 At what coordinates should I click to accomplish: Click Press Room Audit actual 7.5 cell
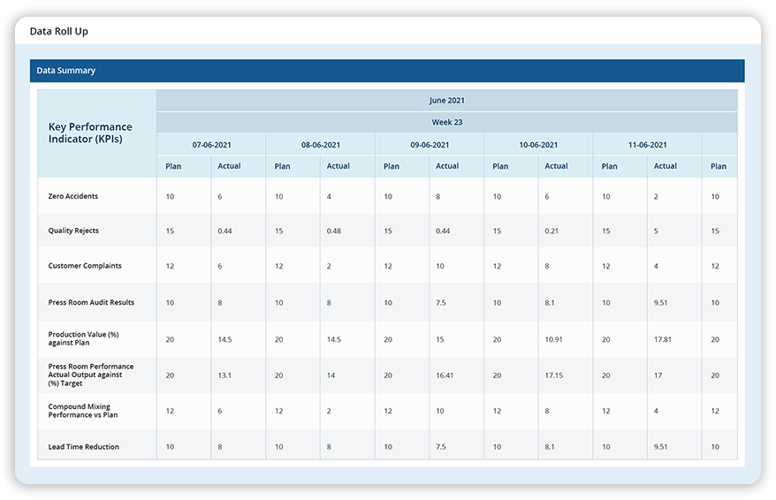[440, 303]
